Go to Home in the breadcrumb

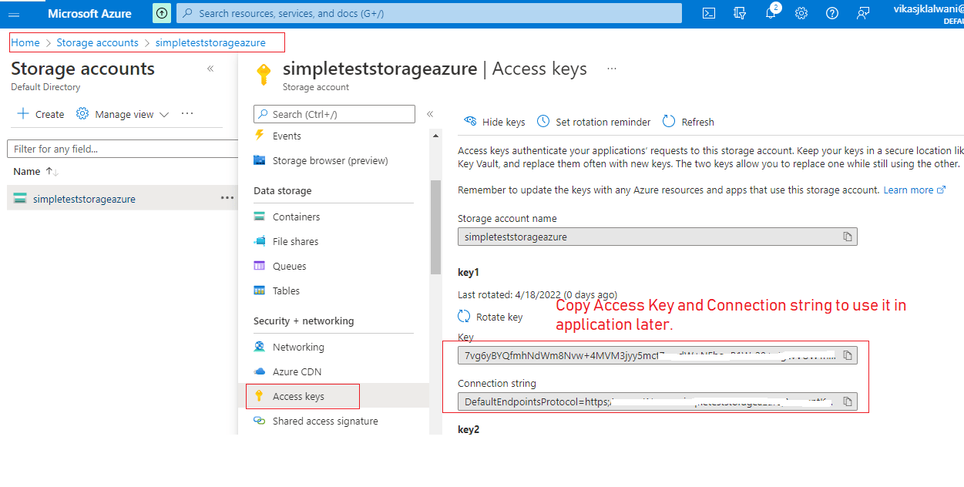coord(25,42)
